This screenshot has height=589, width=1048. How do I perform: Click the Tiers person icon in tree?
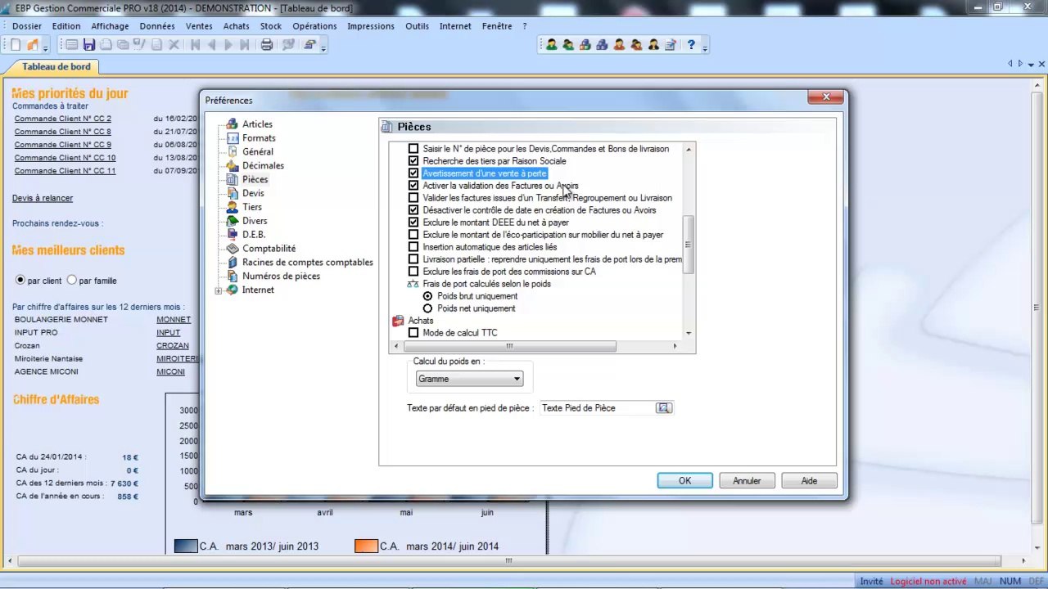click(x=233, y=207)
